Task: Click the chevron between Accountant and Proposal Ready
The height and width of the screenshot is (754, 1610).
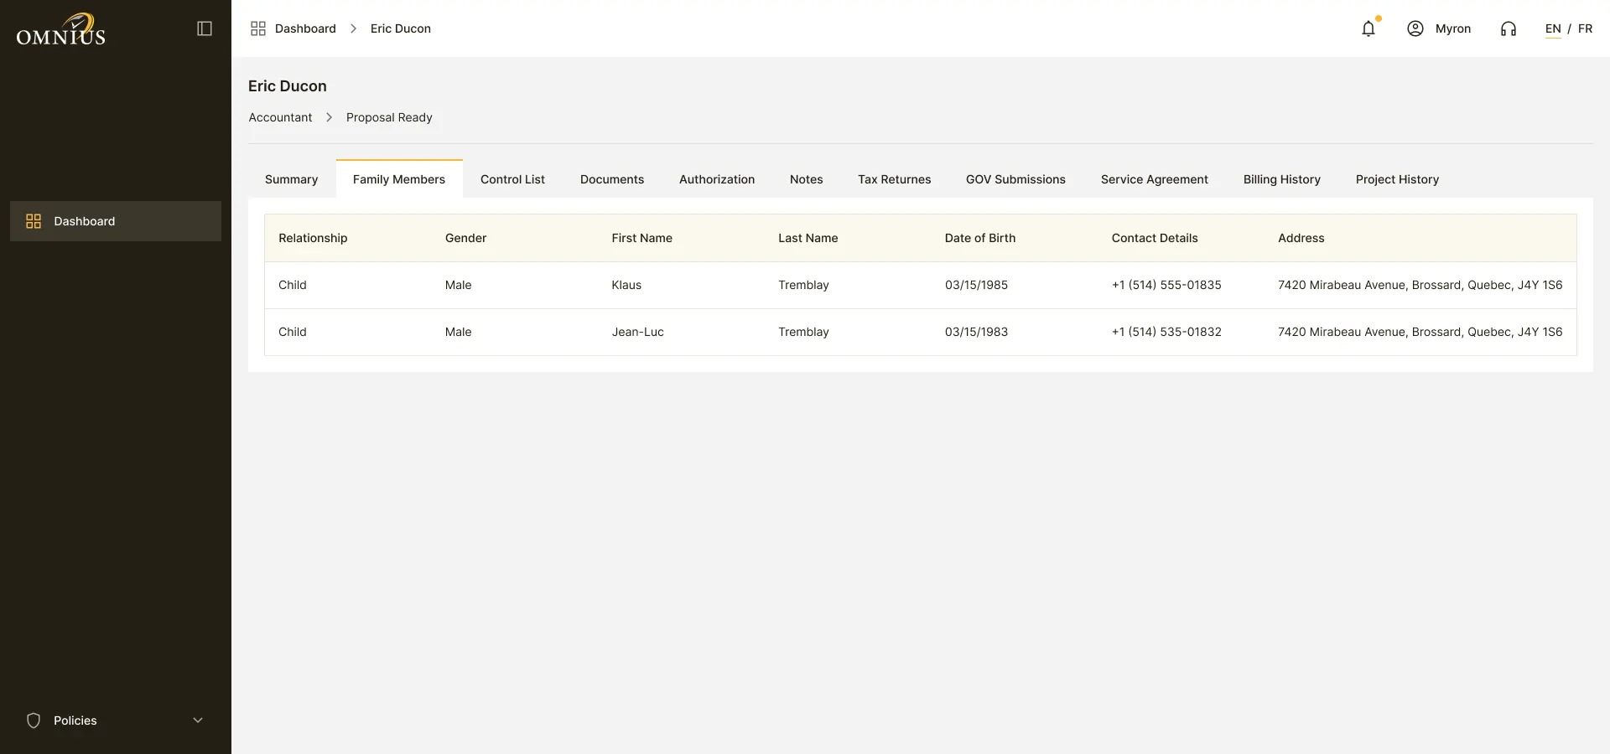Action: [329, 117]
